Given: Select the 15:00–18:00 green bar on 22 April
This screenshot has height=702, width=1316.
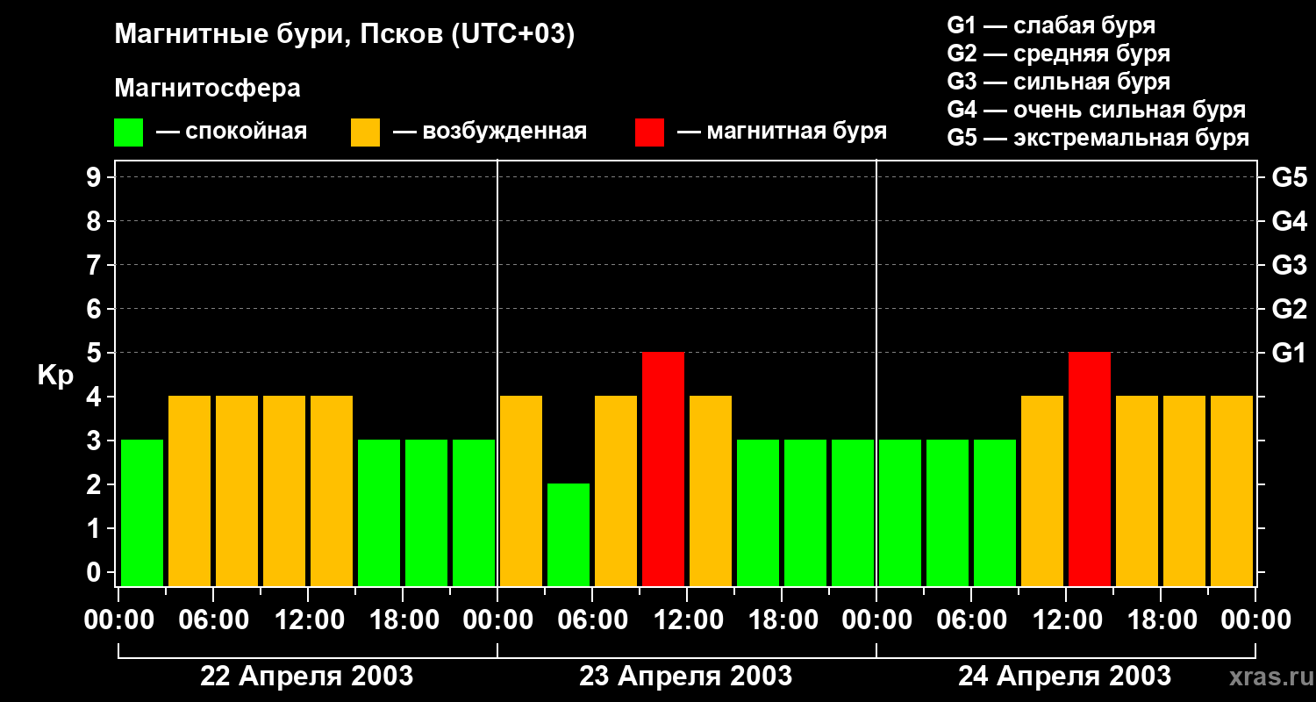Looking at the screenshot, I should pyautogui.click(x=379, y=512).
